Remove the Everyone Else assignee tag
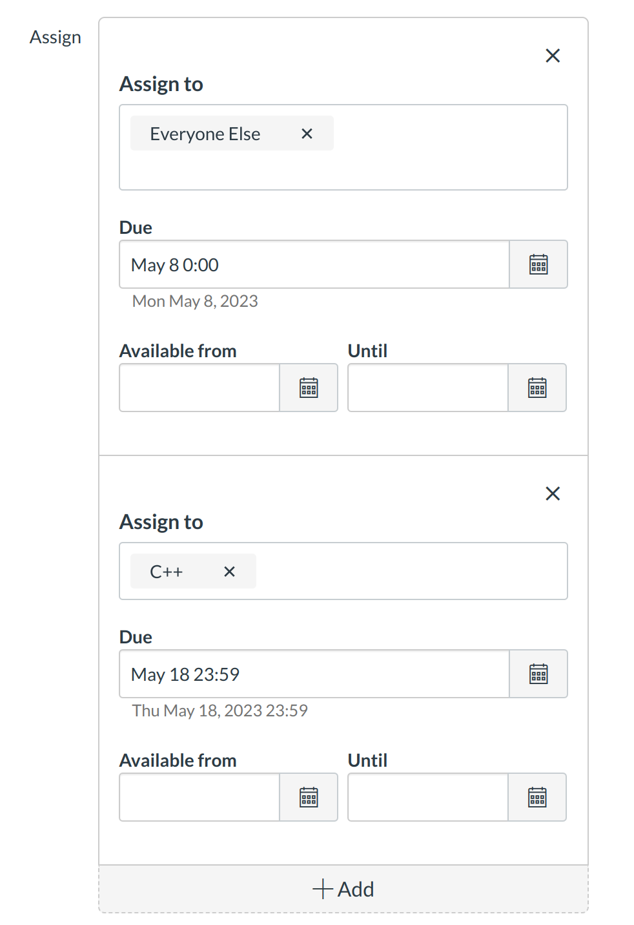634x925 pixels. tap(307, 133)
